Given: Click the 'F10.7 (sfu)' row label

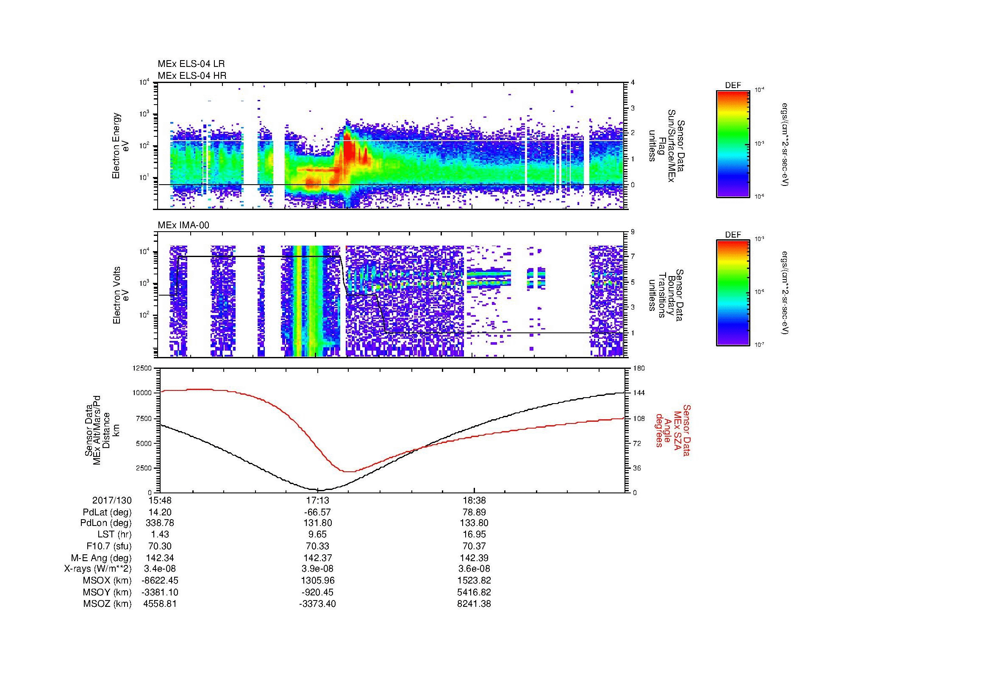Looking at the screenshot, I should click(109, 546).
